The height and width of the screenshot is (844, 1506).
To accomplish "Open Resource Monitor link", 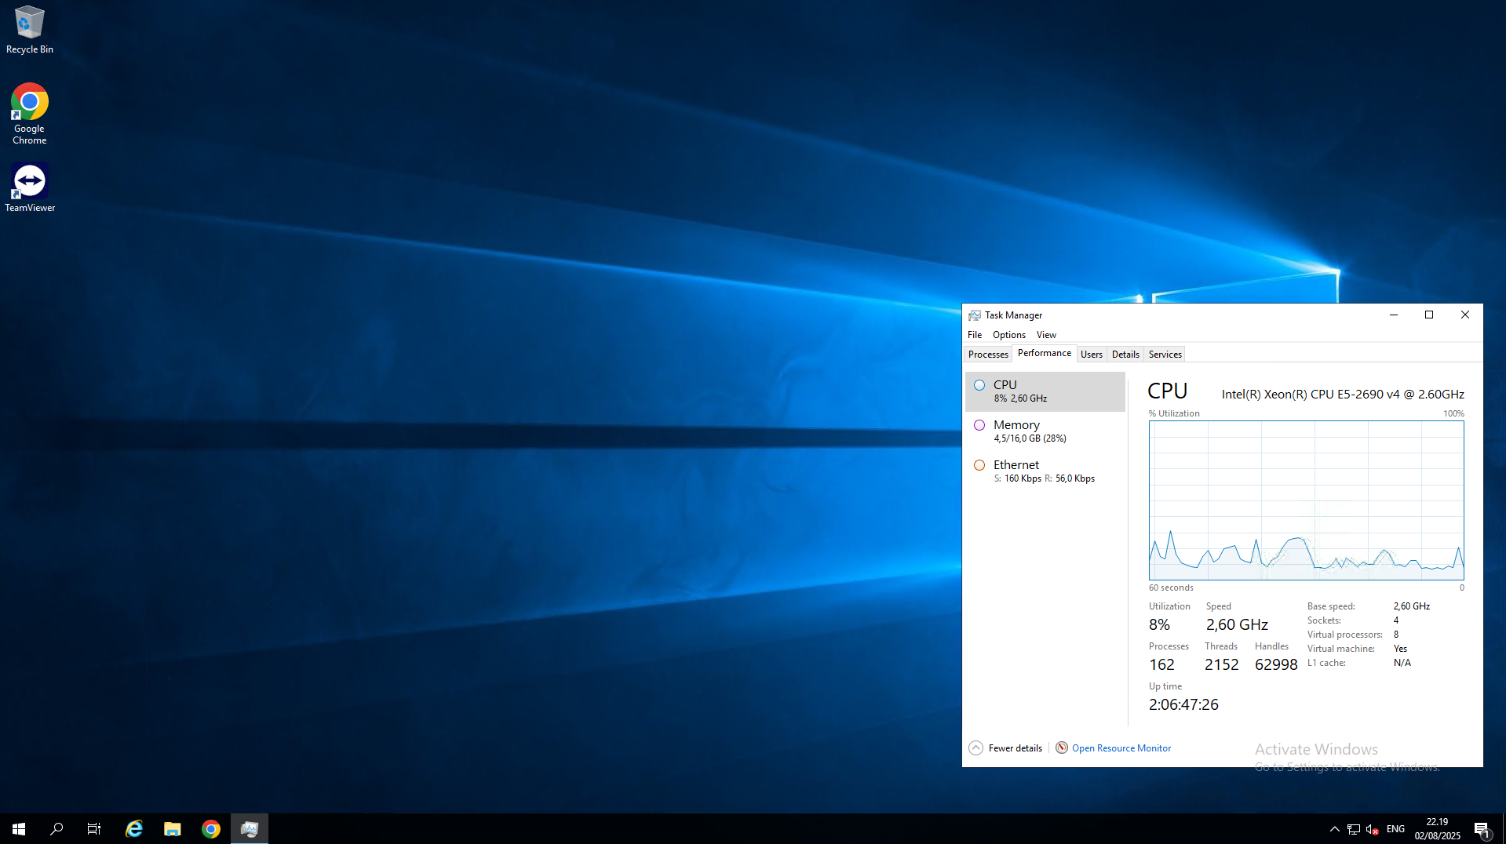I will point(1121,748).
